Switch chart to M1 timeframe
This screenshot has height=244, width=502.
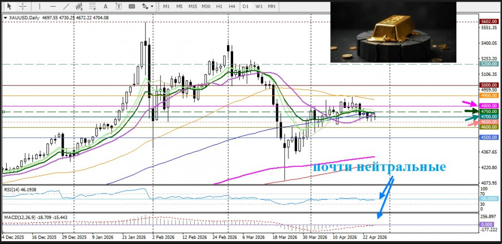[166, 6]
